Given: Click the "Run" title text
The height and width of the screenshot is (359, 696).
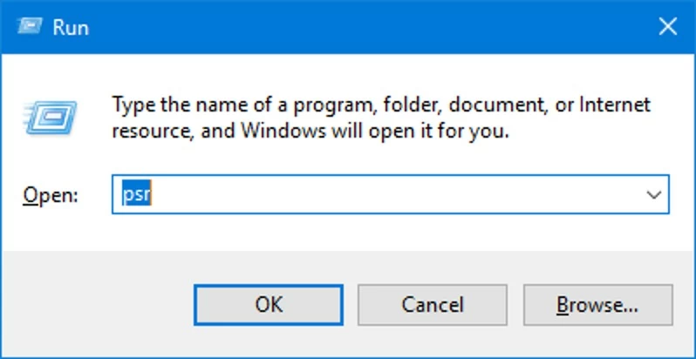Looking at the screenshot, I should point(71,27).
